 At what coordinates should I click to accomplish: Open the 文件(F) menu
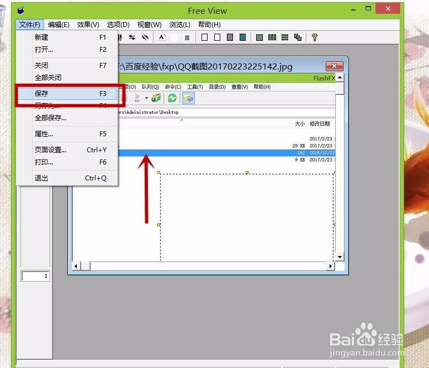(30, 25)
